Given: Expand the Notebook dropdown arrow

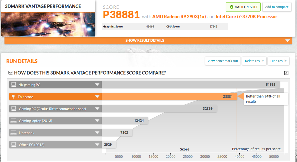Looking at the screenshot, I should (x=97, y=132).
